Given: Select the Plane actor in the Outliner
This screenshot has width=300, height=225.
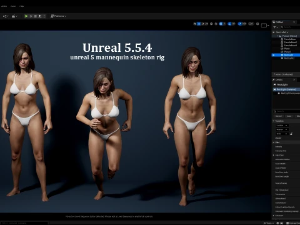Looking at the screenshot, I should [287, 49].
